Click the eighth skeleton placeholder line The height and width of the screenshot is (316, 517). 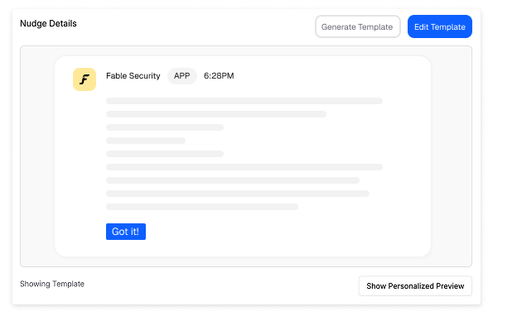(x=238, y=194)
